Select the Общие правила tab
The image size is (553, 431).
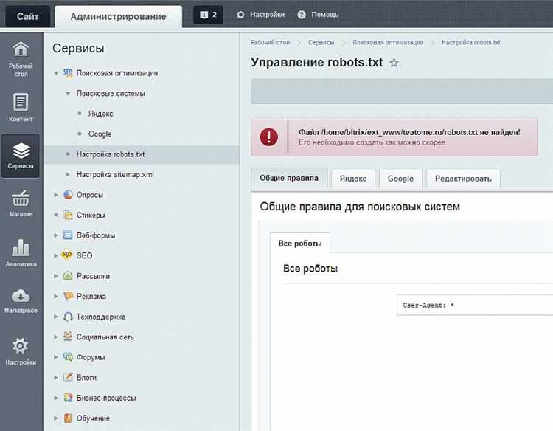click(289, 179)
